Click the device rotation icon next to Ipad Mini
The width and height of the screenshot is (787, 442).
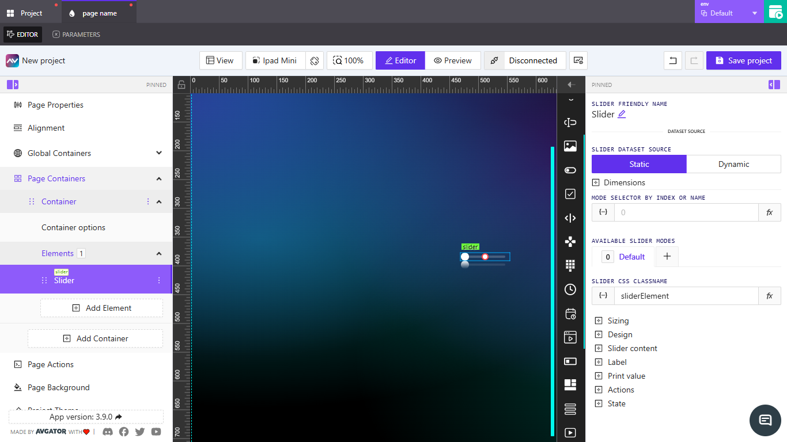pyautogui.click(x=315, y=60)
